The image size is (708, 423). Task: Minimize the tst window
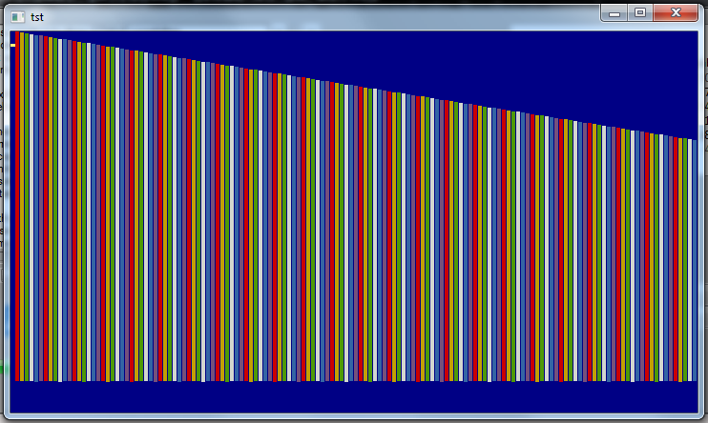coord(614,13)
